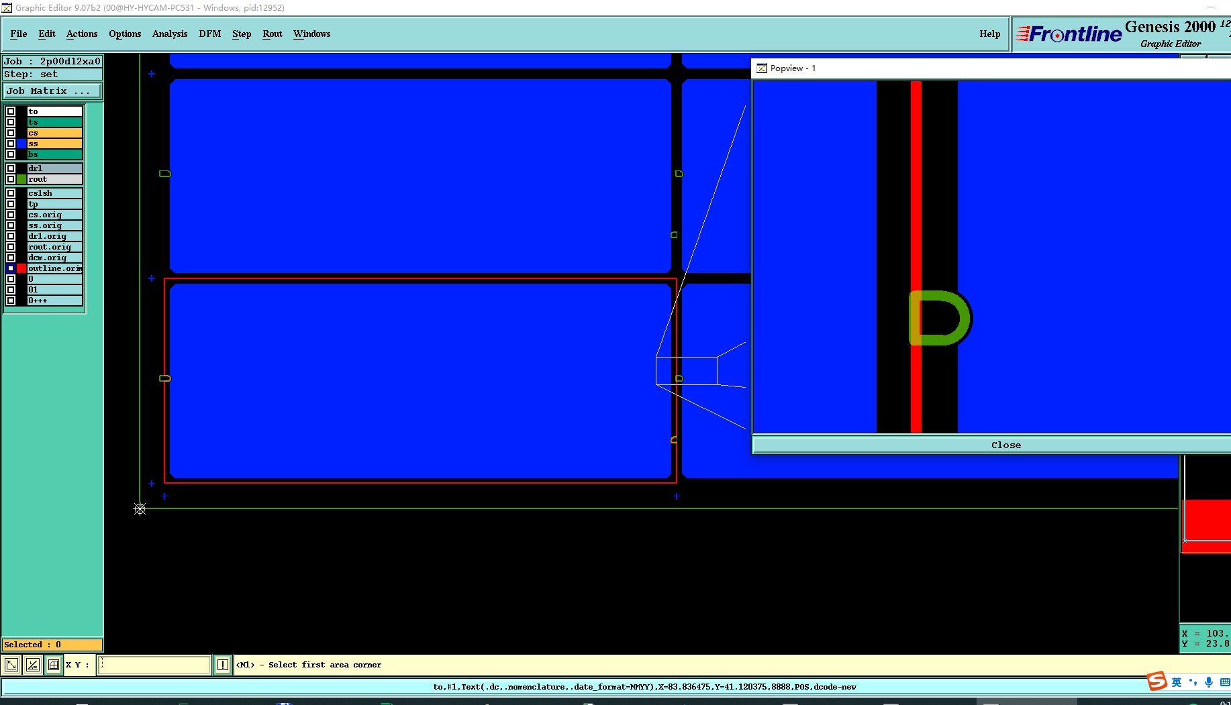1231x705 pixels.
Task: Click the microphone icon in IME bar
Action: 1208,682
